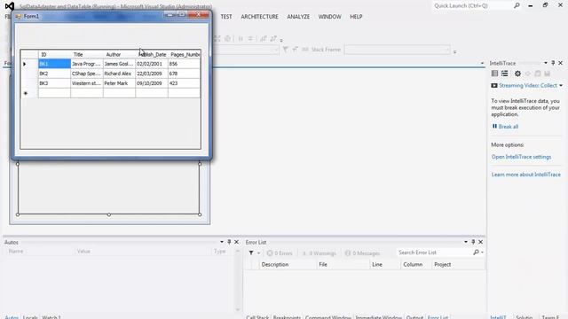Switch to the Watch 1 tab
This screenshot has width=568, height=319.
pyautogui.click(x=51, y=317)
